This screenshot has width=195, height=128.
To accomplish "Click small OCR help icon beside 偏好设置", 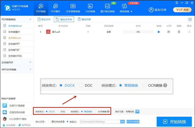I will pos(108,111).
